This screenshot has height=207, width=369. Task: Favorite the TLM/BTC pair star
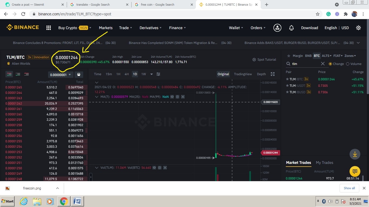[x=287, y=79]
